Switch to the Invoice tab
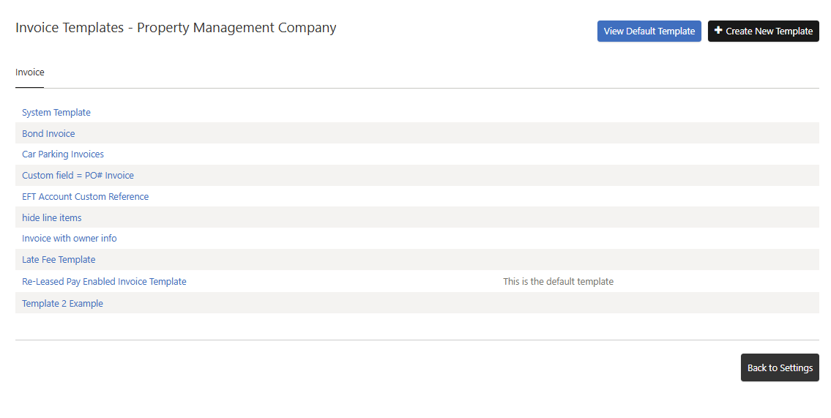The width and height of the screenshot is (831, 418). (x=30, y=72)
